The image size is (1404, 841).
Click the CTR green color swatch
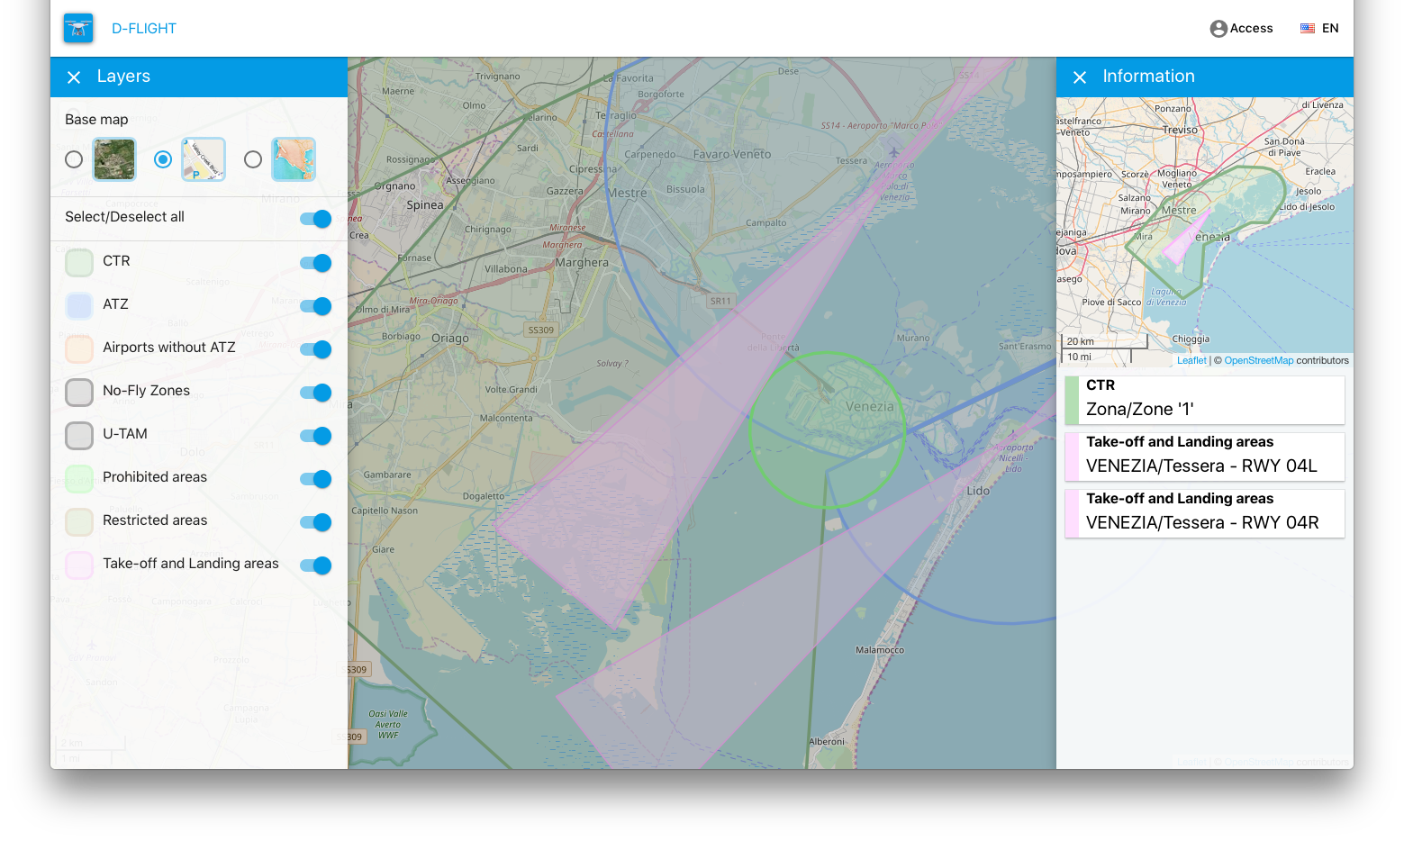79,263
